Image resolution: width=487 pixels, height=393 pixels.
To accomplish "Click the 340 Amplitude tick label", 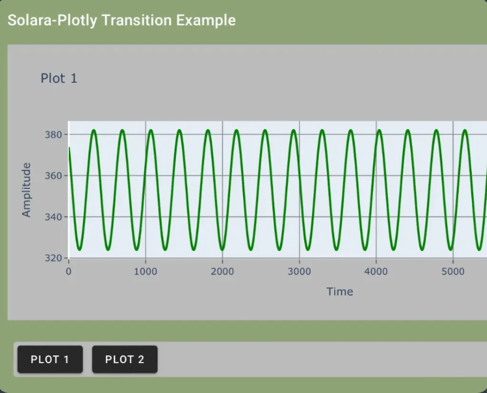I will click(53, 217).
